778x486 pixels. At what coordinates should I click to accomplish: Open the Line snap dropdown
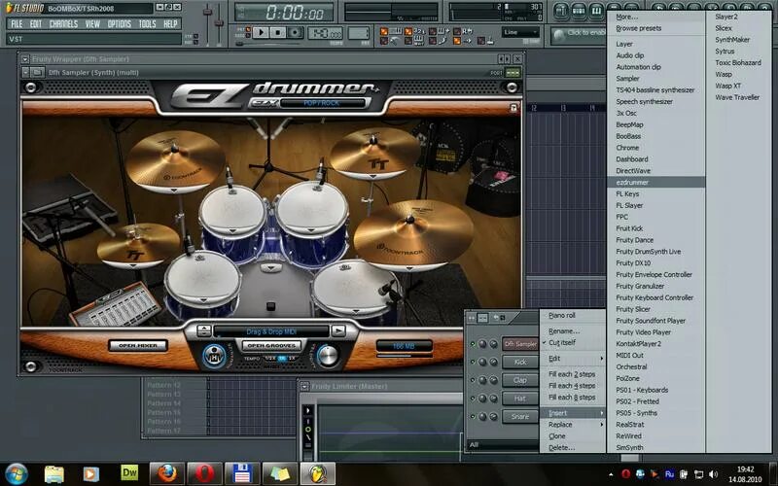click(520, 32)
